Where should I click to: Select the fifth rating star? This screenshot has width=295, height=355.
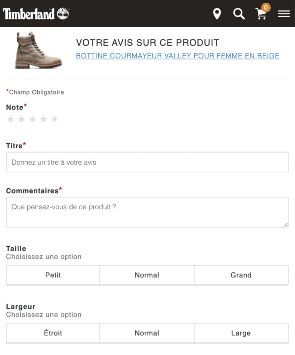[55, 119]
